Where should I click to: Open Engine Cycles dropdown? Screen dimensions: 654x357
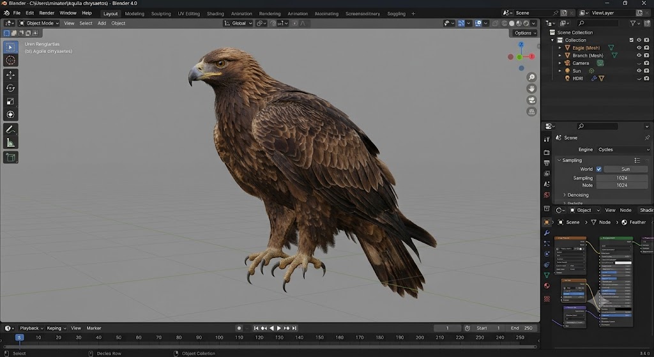[623, 149]
